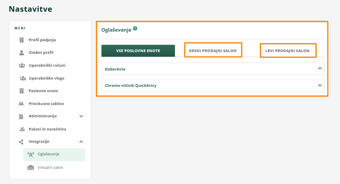Click the building icon beside Profil podjetja
The image size is (340, 184).
(21, 40)
